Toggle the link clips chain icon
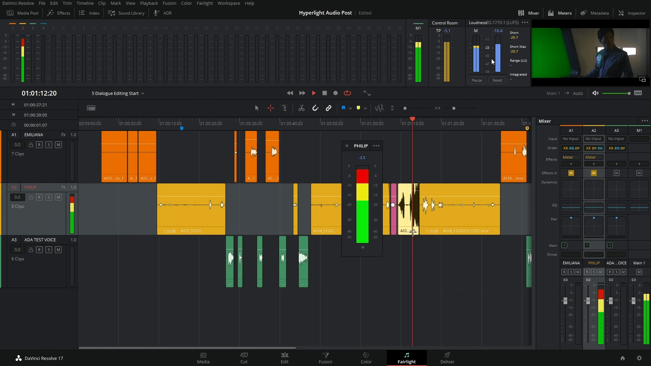The image size is (651, 366). click(x=328, y=108)
